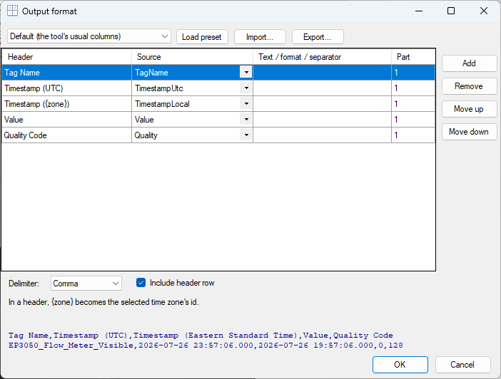Select the Value header cell
Viewport: 501px width, 379px height.
67,119
